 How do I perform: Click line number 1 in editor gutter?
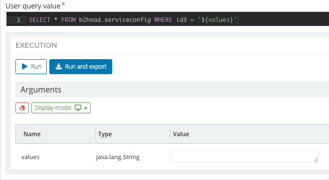pos(18,20)
